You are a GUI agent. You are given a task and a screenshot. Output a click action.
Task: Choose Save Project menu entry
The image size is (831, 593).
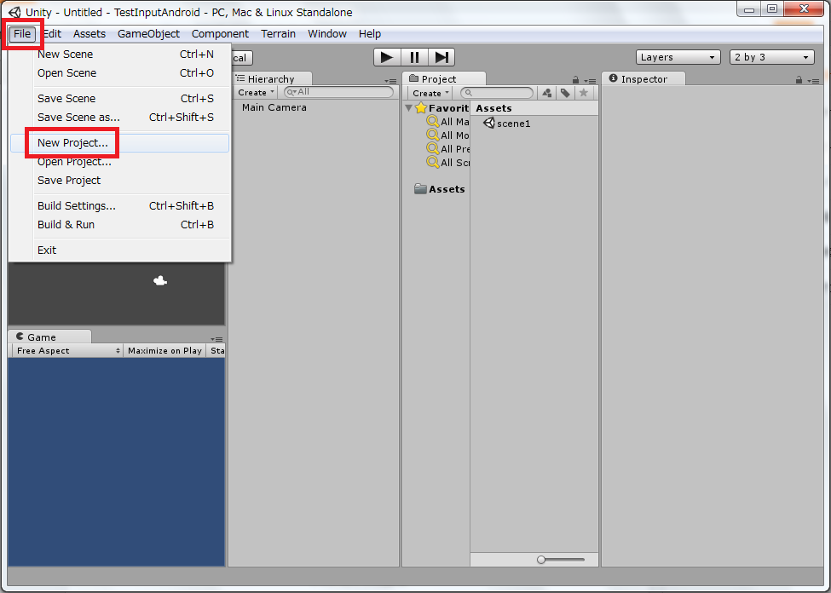tap(120, 181)
